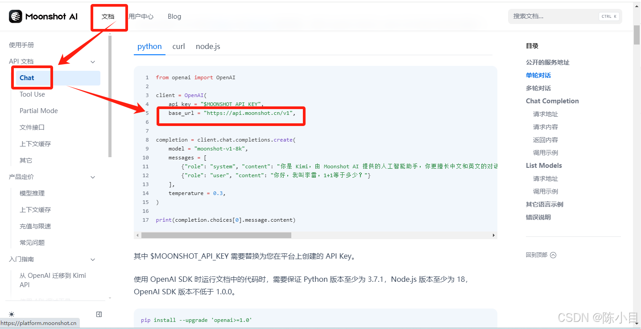Viewport: 641px width, 329px height.
Task: Click the up-arrow icon beside 回到顶部
Action: click(553, 255)
